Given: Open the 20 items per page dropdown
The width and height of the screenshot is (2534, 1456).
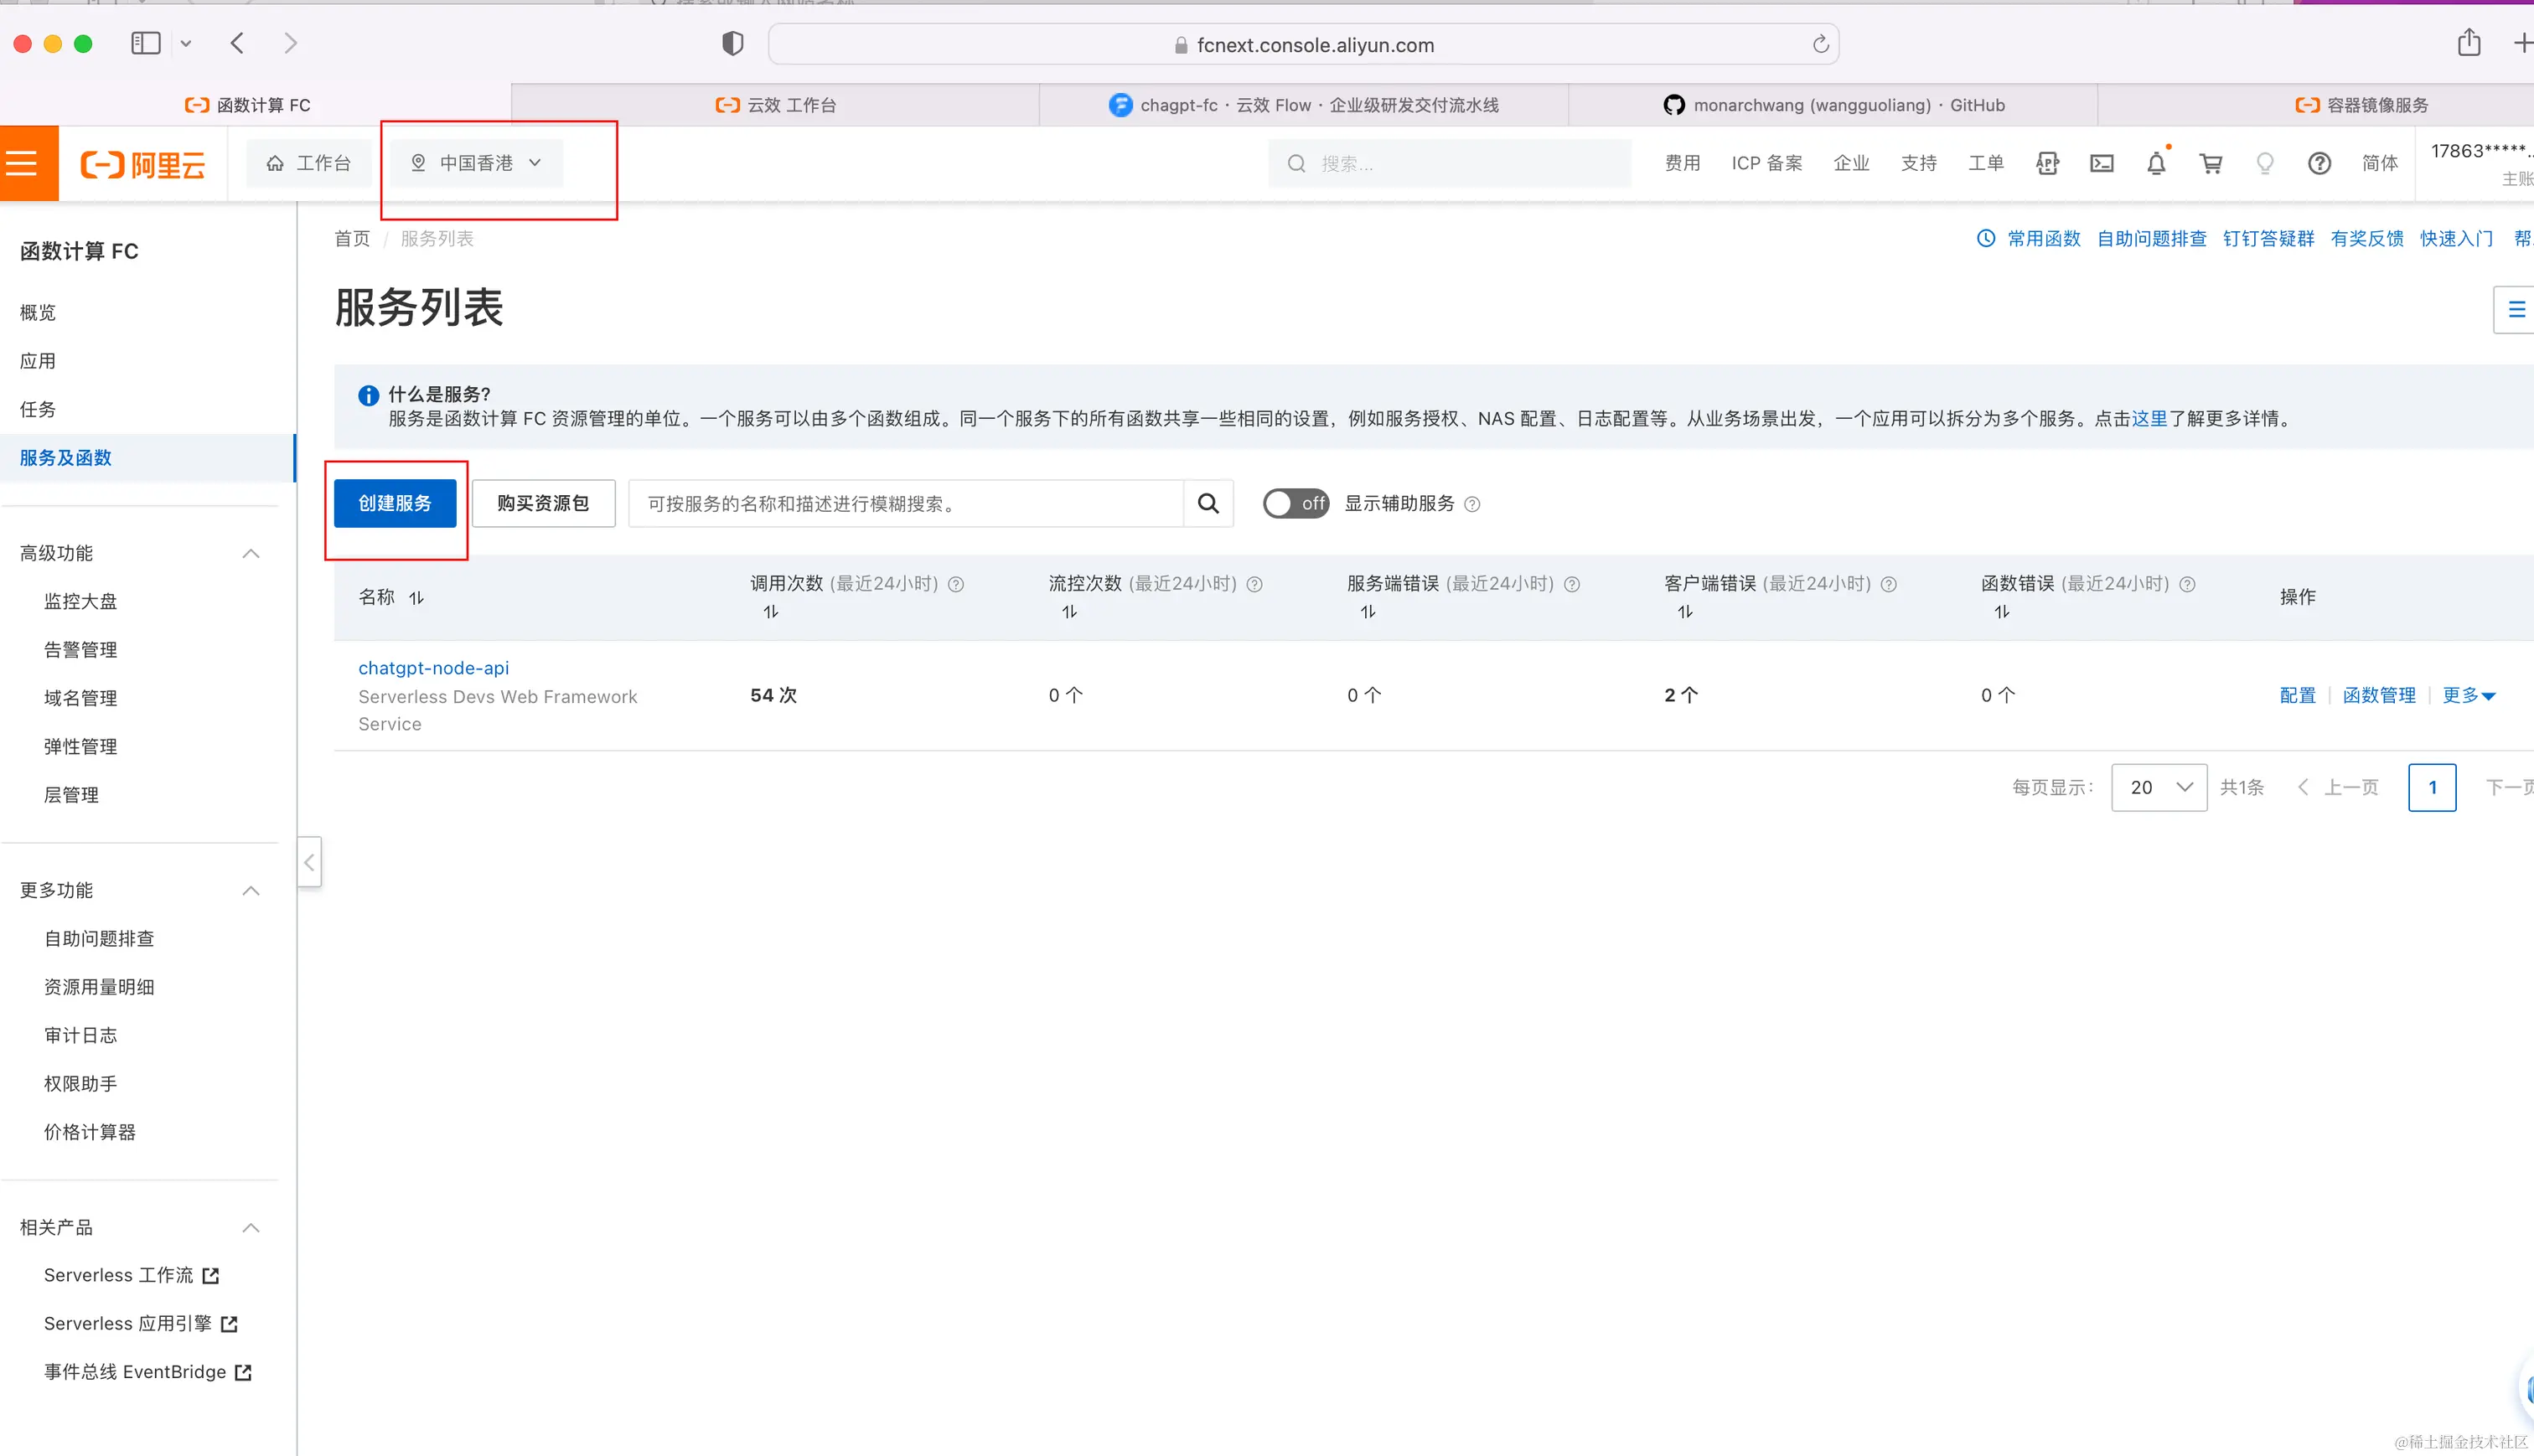Looking at the screenshot, I should tap(2158, 787).
